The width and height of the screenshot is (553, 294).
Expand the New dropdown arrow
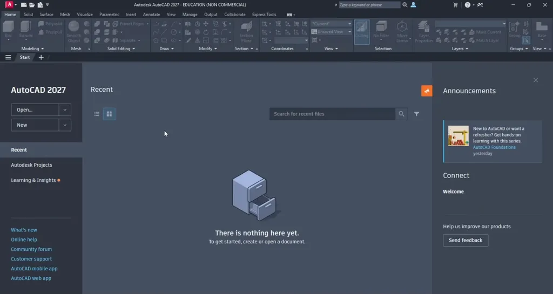pos(65,125)
